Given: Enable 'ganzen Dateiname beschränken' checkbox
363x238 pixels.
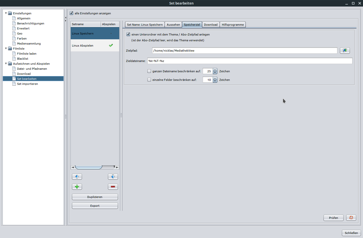Looking at the screenshot, I should pos(149,71).
